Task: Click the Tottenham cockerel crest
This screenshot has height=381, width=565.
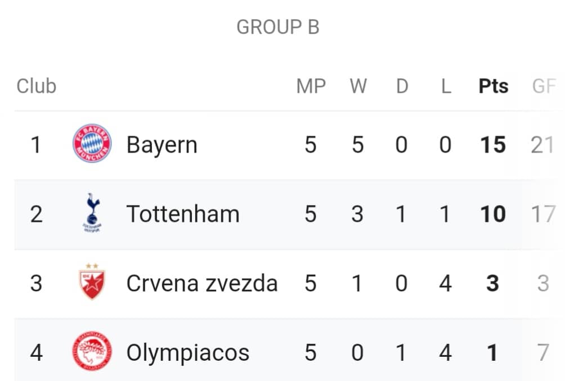Action: 92,213
